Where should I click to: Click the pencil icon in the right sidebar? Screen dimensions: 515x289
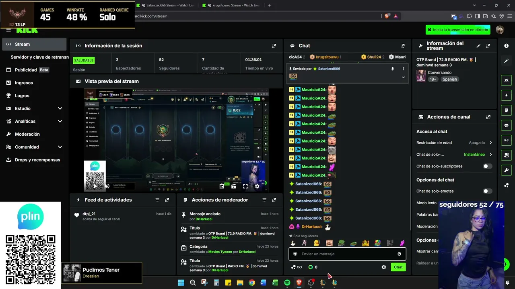coord(506,61)
